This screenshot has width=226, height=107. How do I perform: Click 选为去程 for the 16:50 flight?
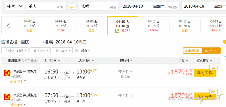point(205,73)
